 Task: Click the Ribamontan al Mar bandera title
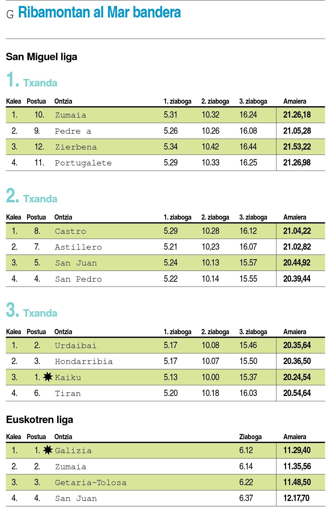tap(100, 13)
